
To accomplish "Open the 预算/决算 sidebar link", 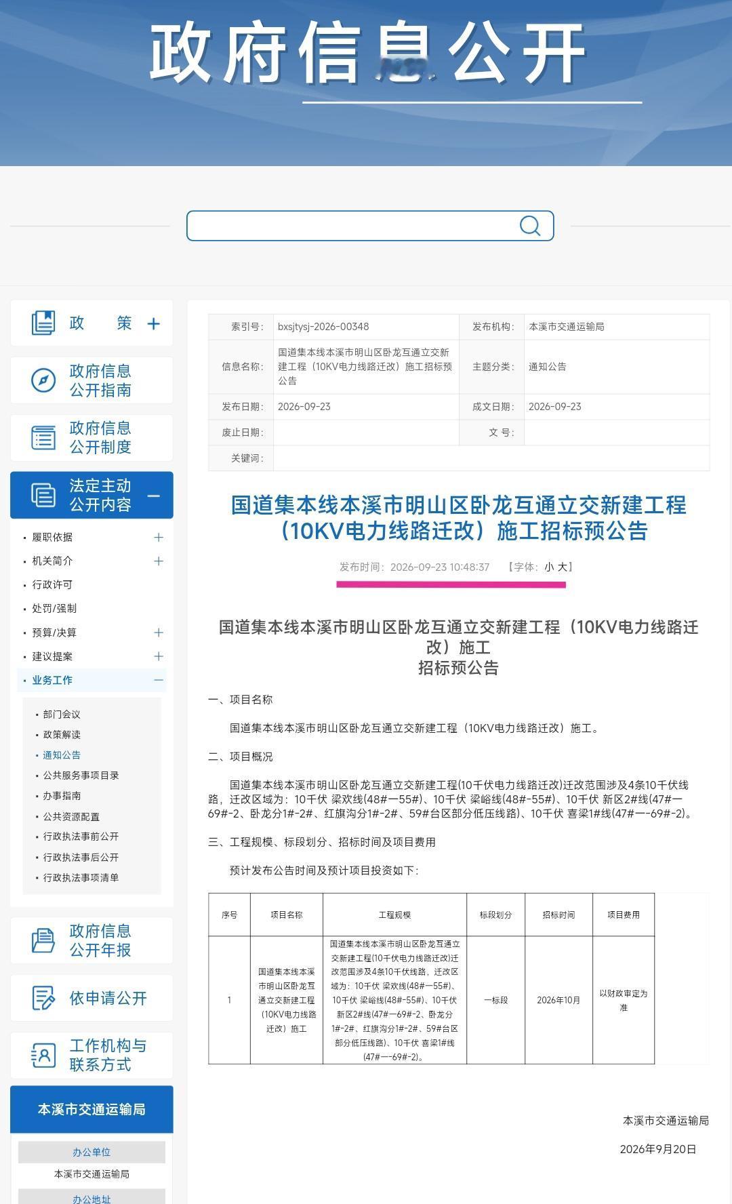I will [54, 633].
